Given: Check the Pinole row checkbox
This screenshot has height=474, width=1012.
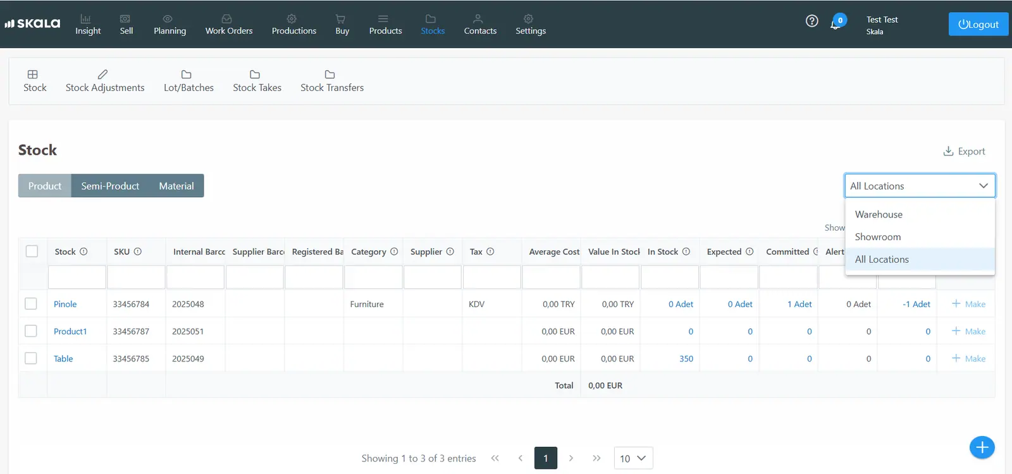Looking at the screenshot, I should [31, 304].
